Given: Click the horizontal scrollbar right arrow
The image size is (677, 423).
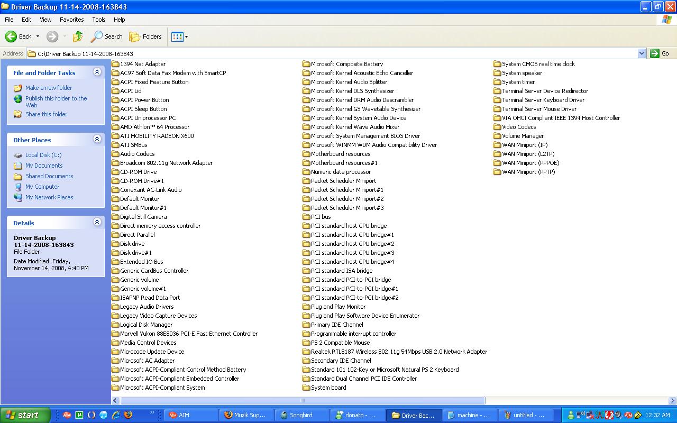Looking at the screenshot, I should coord(672,400).
